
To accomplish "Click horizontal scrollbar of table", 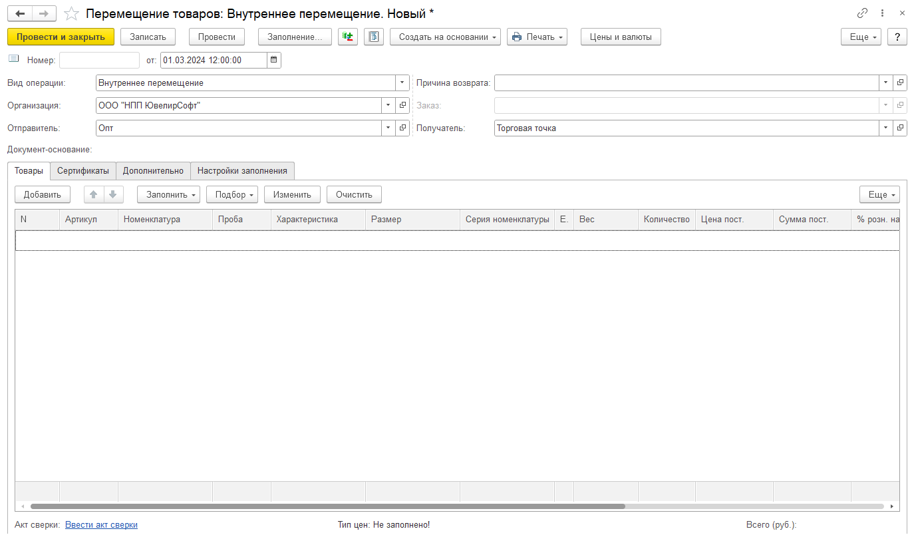I will click(x=327, y=506).
